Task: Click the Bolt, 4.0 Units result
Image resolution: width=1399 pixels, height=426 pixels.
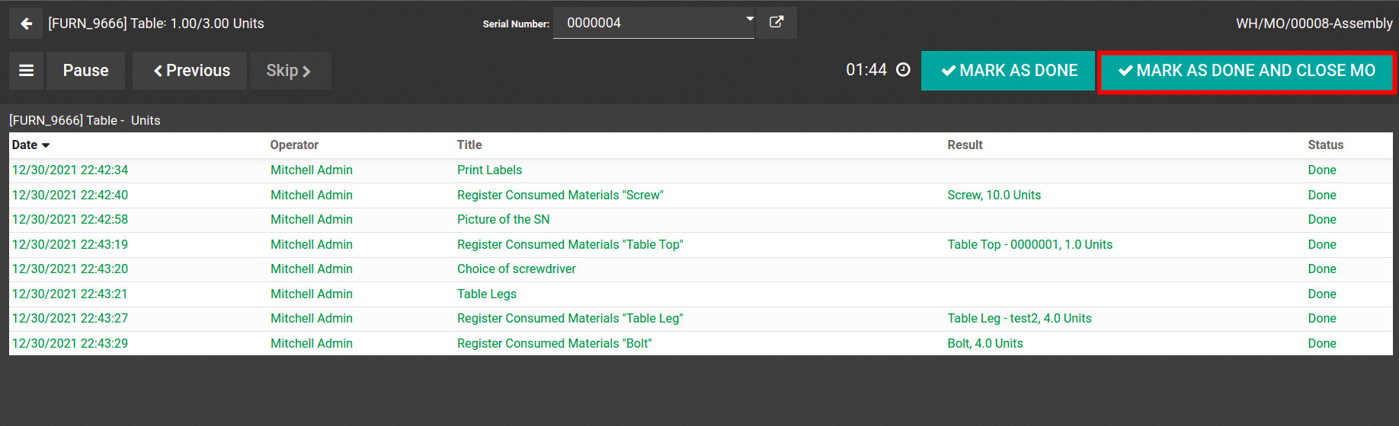Action: point(984,343)
